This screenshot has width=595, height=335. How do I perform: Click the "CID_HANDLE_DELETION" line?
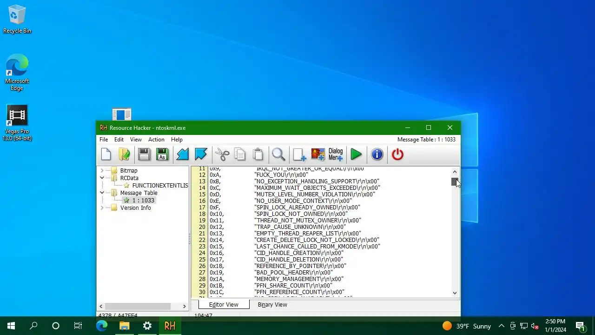[x=298, y=260]
